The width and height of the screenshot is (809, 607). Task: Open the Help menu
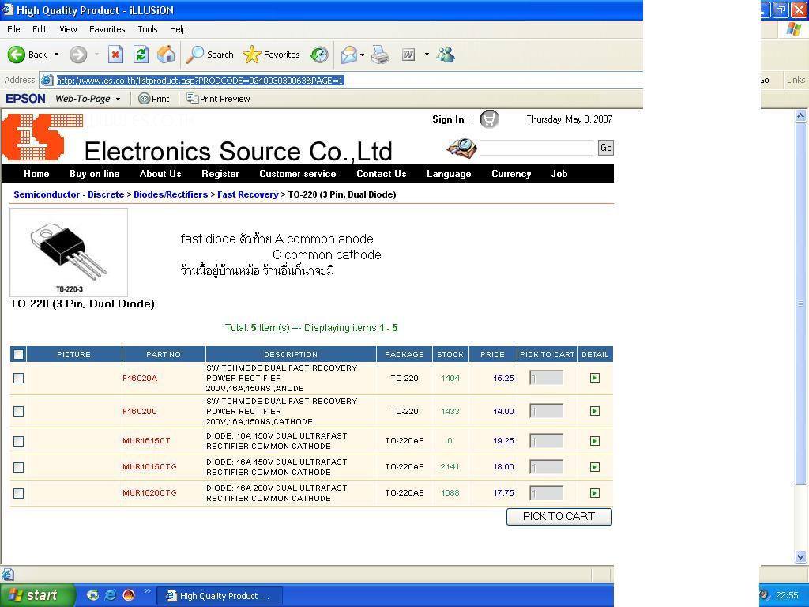coord(178,29)
